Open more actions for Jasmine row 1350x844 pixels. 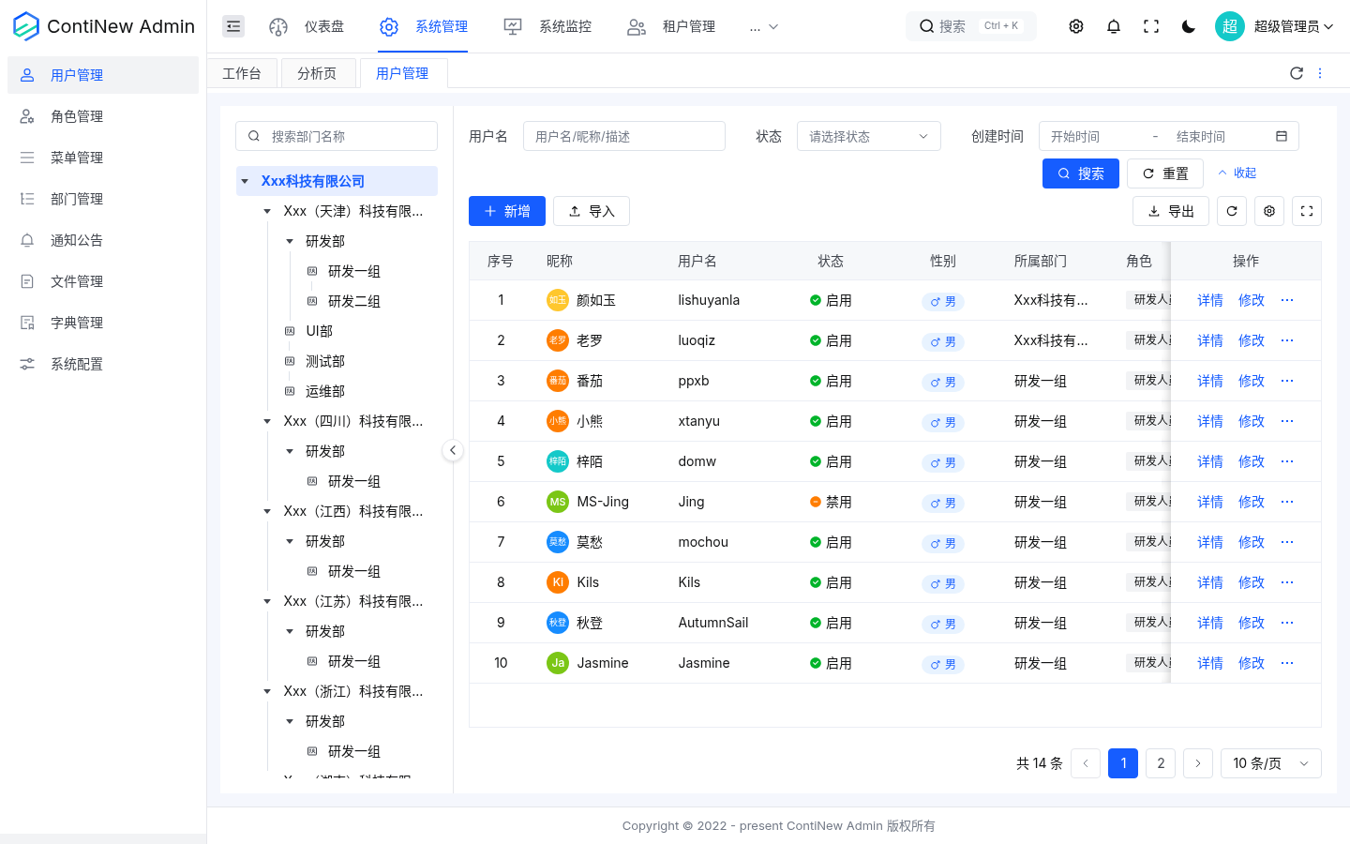(1287, 663)
